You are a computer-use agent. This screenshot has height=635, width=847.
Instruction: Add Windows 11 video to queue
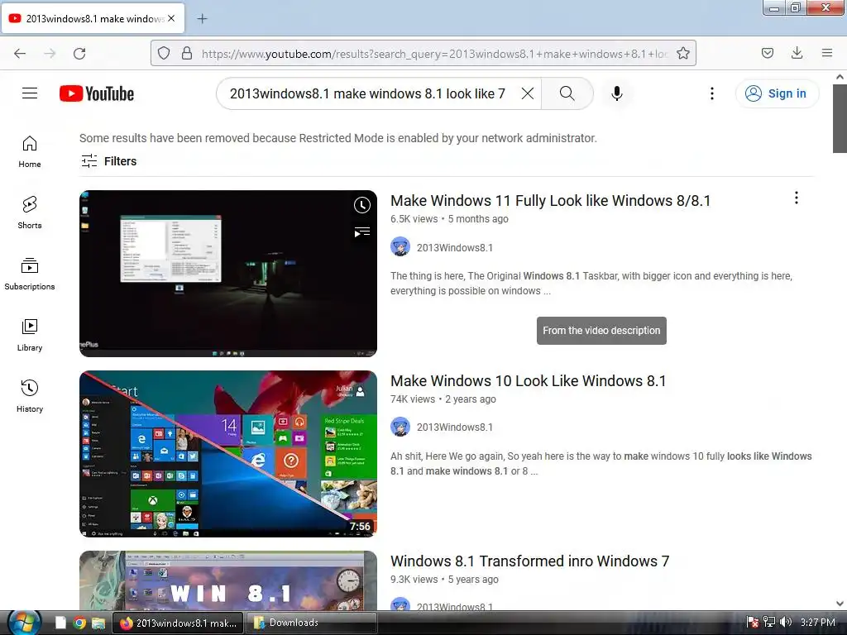[362, 232]
